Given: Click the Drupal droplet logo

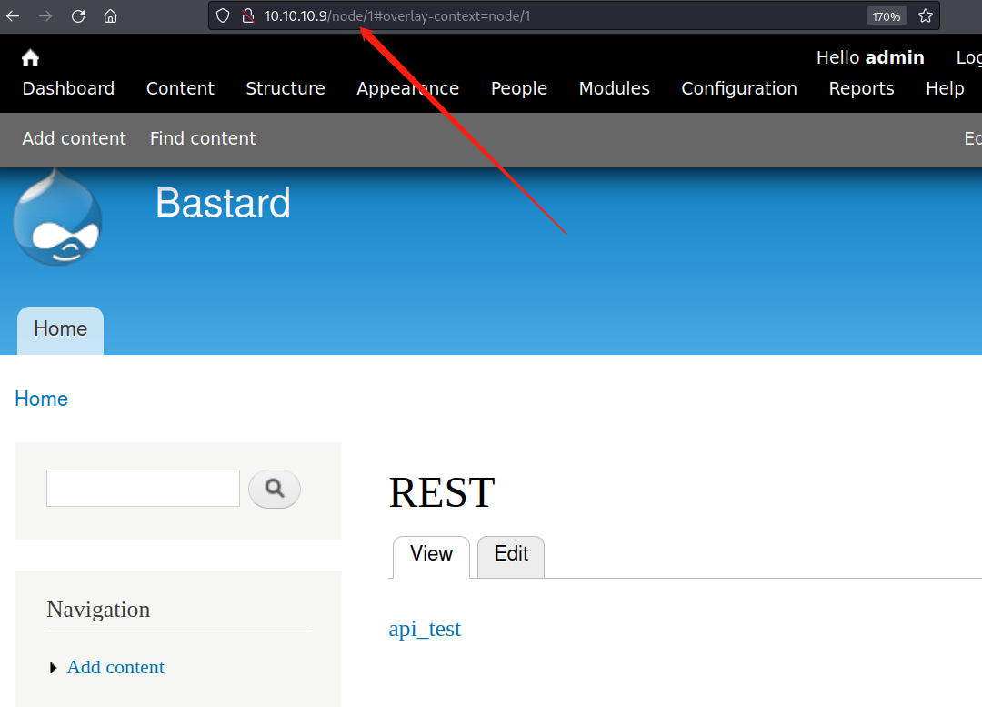Looking at the screenshot, I should coord(57,218).
